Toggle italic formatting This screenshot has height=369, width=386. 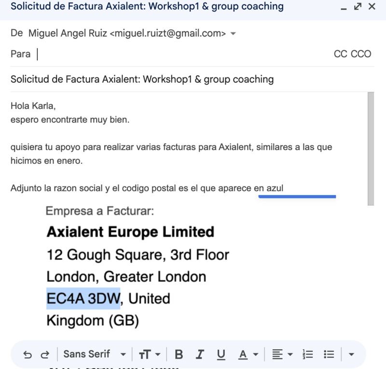[200, 355]
